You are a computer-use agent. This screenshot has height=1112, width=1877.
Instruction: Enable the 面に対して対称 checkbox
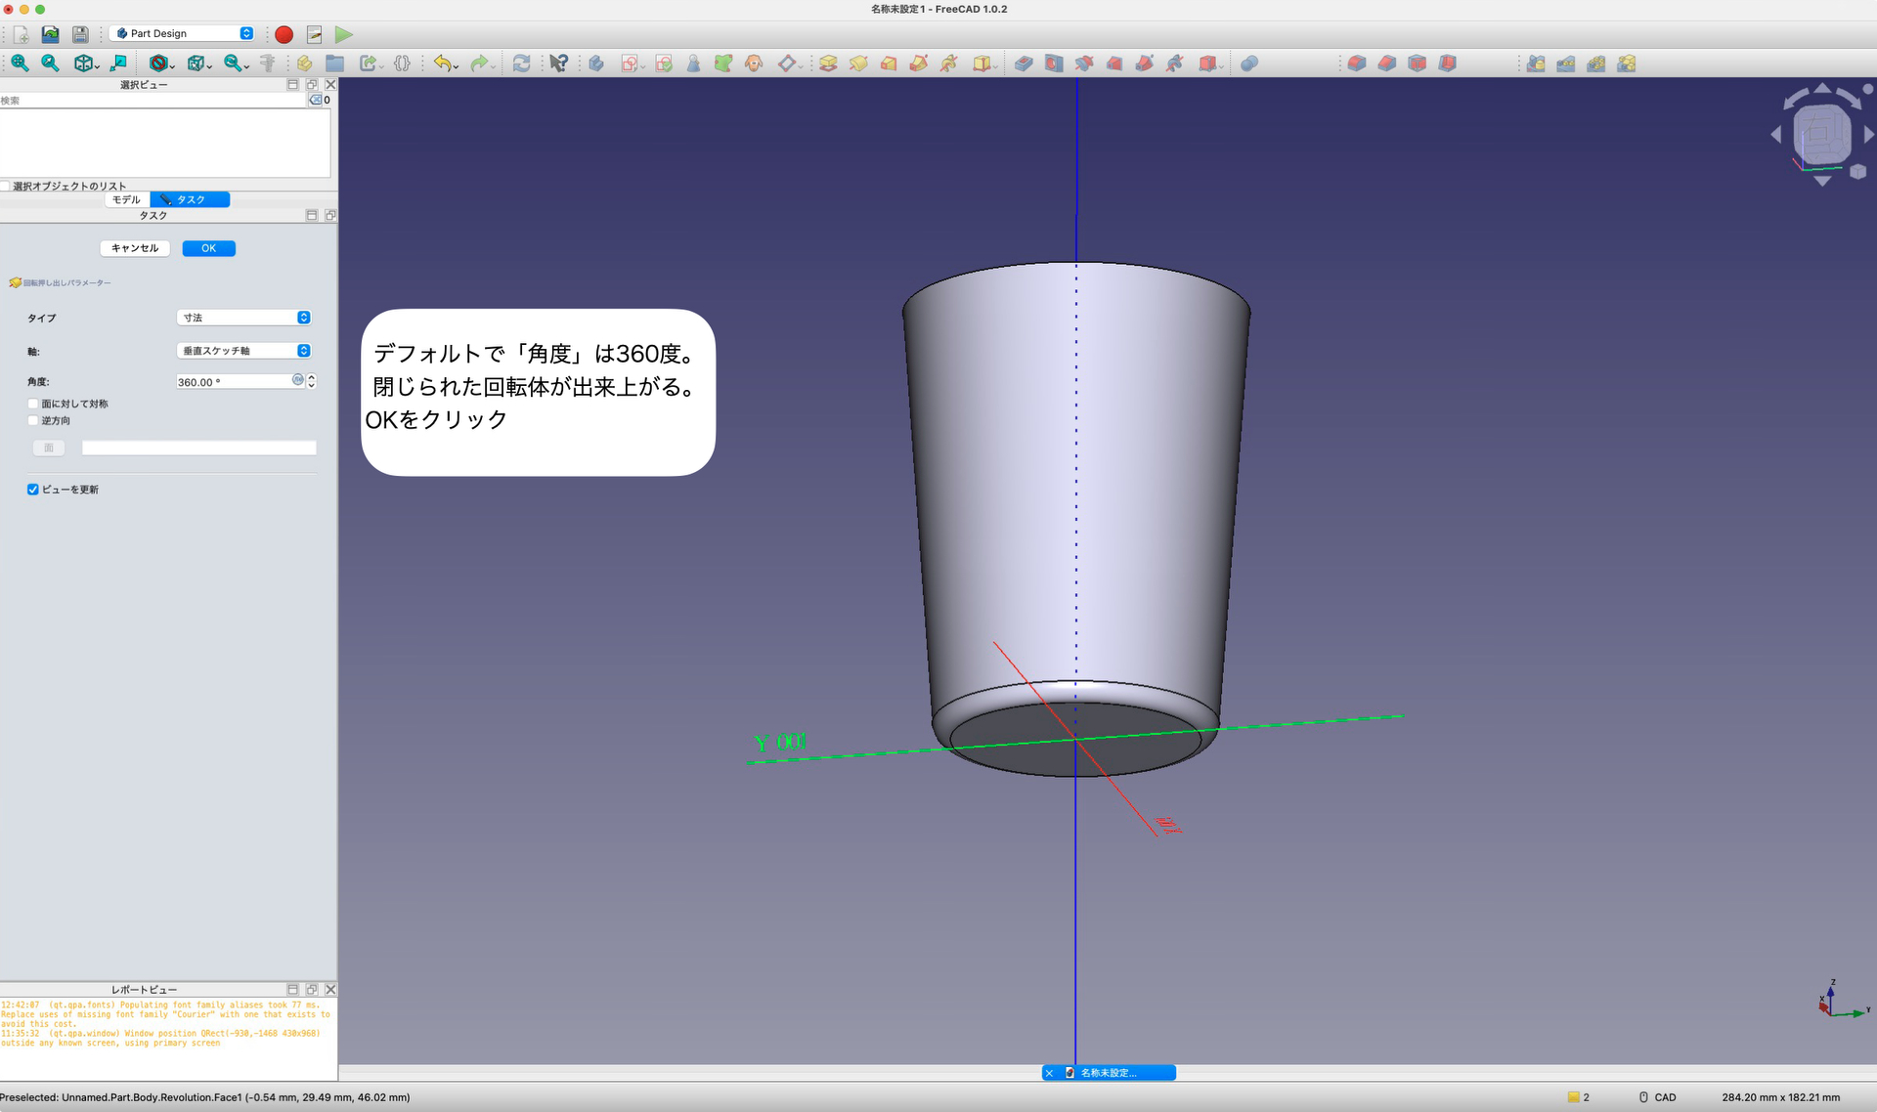(33, 404)
